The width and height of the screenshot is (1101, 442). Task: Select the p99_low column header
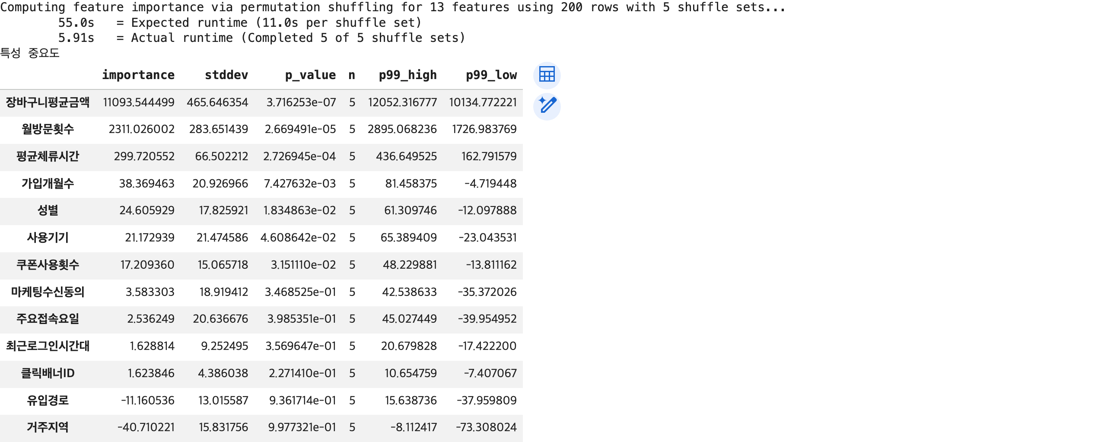(x=491, y=75)
